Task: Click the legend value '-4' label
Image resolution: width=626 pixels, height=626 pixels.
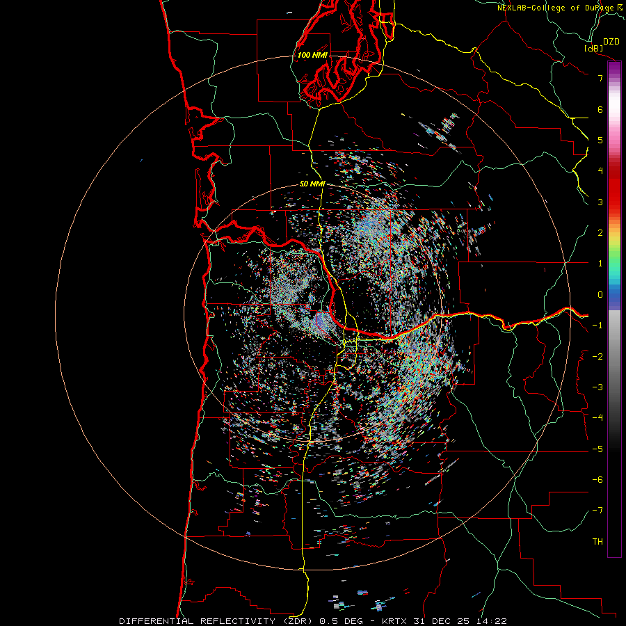Action: 597,417
